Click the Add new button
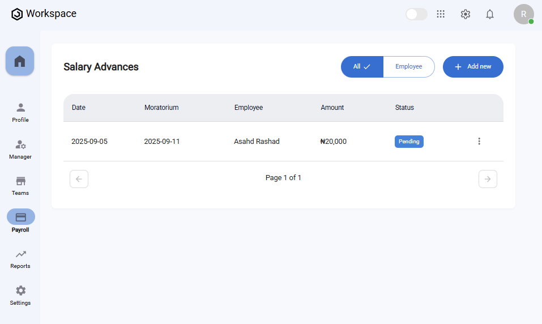Image resolution: width=542 pixels, height=324 pixels. tap(473, 67)
